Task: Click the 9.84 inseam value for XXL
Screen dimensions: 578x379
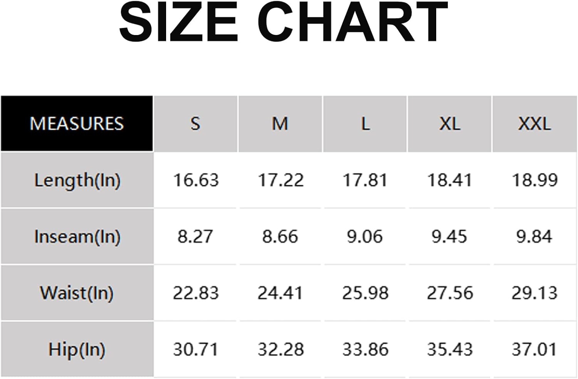Action: (534, 236)
